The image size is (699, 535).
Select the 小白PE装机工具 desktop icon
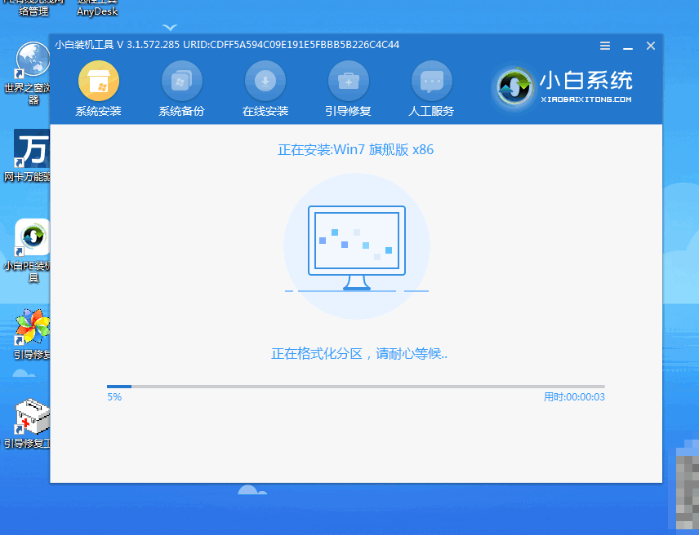tap(33, 237)
